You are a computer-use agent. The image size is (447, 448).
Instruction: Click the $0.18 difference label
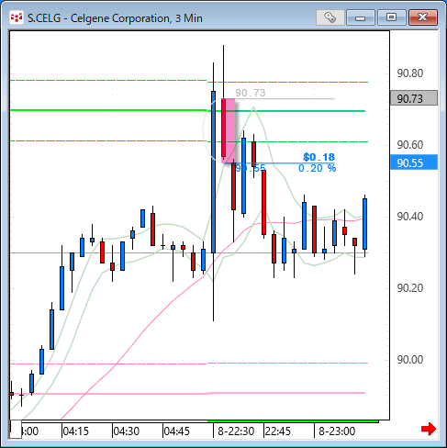pos(318,157)
